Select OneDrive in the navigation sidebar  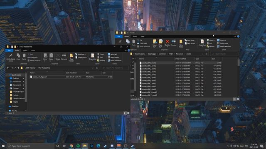click(15, 106)
